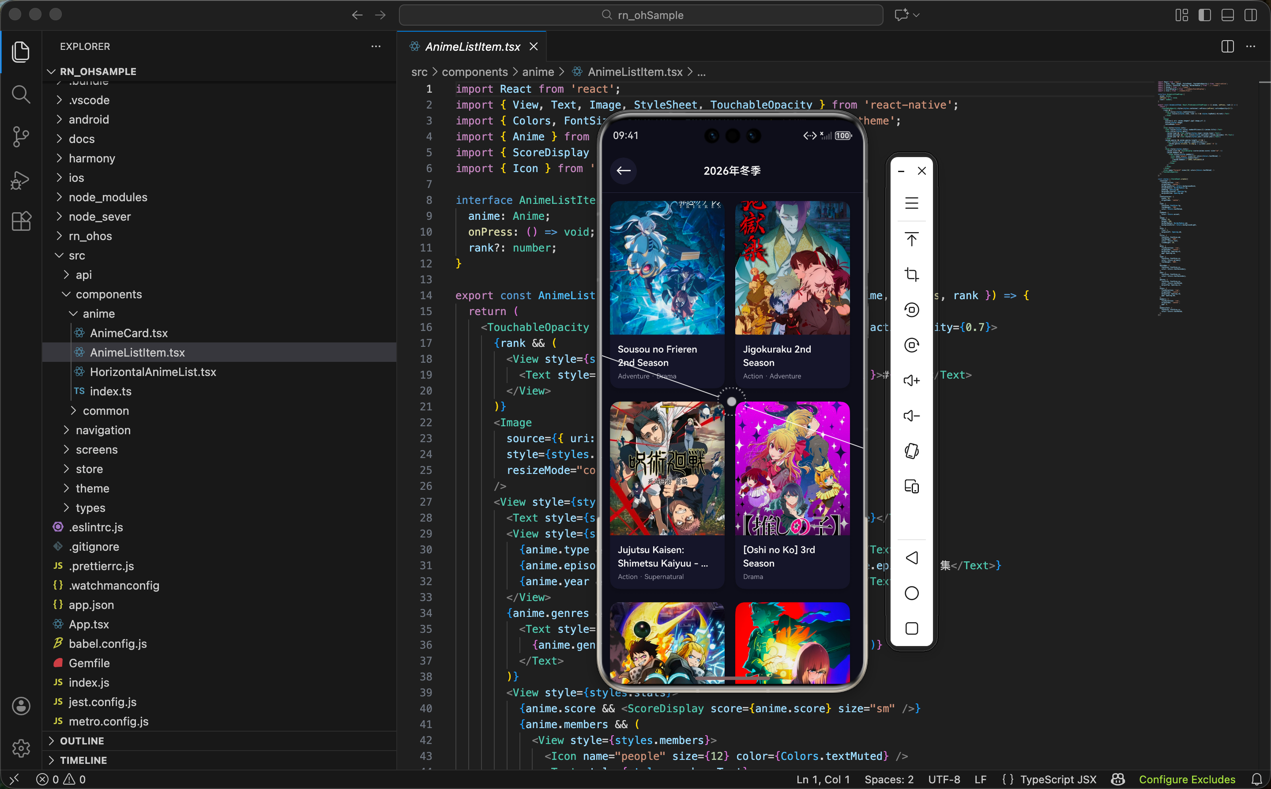Expand the OUTLINE section
Screen dimensions: 1271x789
pyautogui.click(x=82, y=740)
